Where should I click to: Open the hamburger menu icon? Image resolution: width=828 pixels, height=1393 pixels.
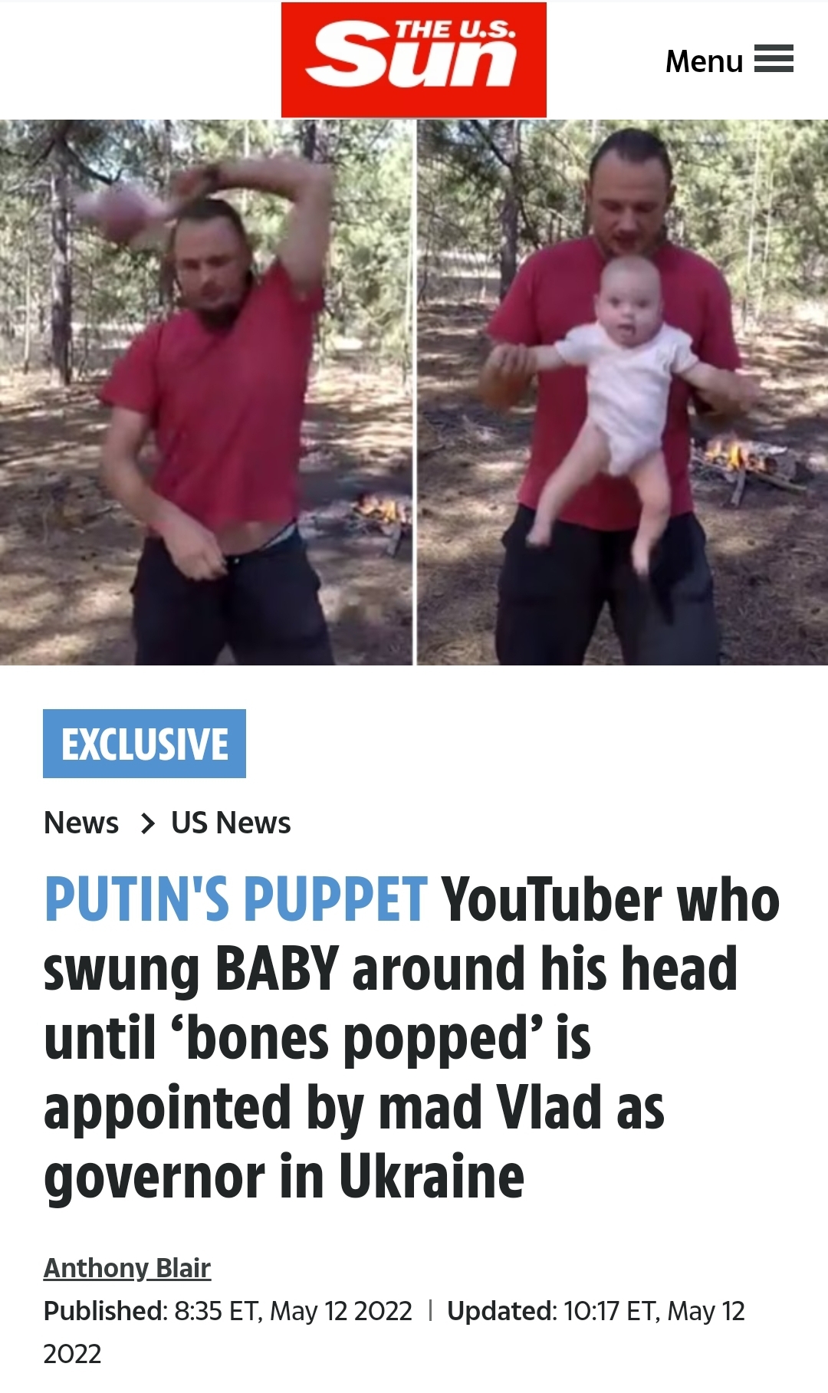[774, 59]
